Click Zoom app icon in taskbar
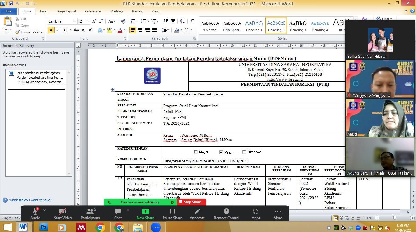The height and width of the screenshot is (232, 416). click(x=156, y=227)
